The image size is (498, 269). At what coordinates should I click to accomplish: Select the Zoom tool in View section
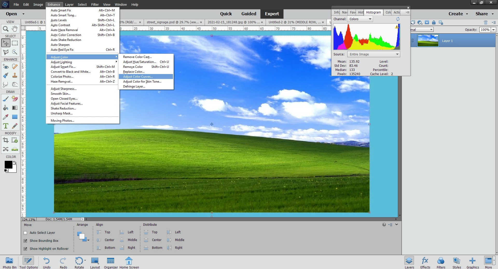click(x=5, y=29)
